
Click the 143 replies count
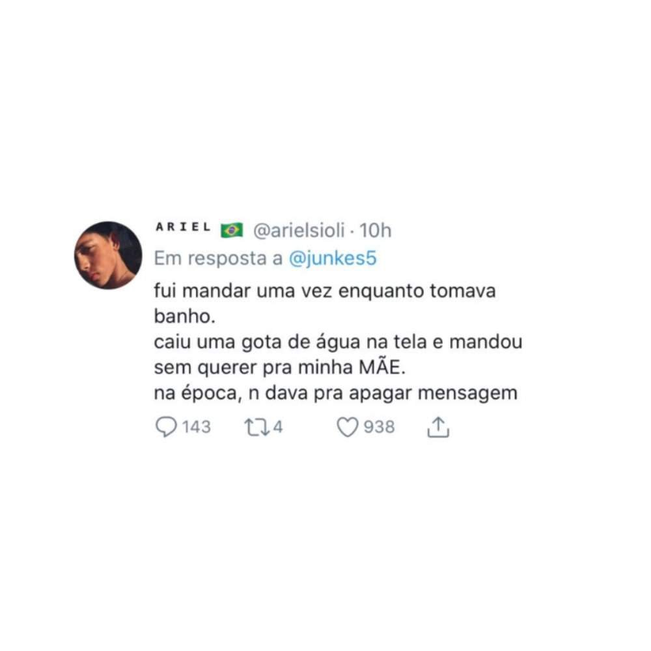click(x=197, y=427)
